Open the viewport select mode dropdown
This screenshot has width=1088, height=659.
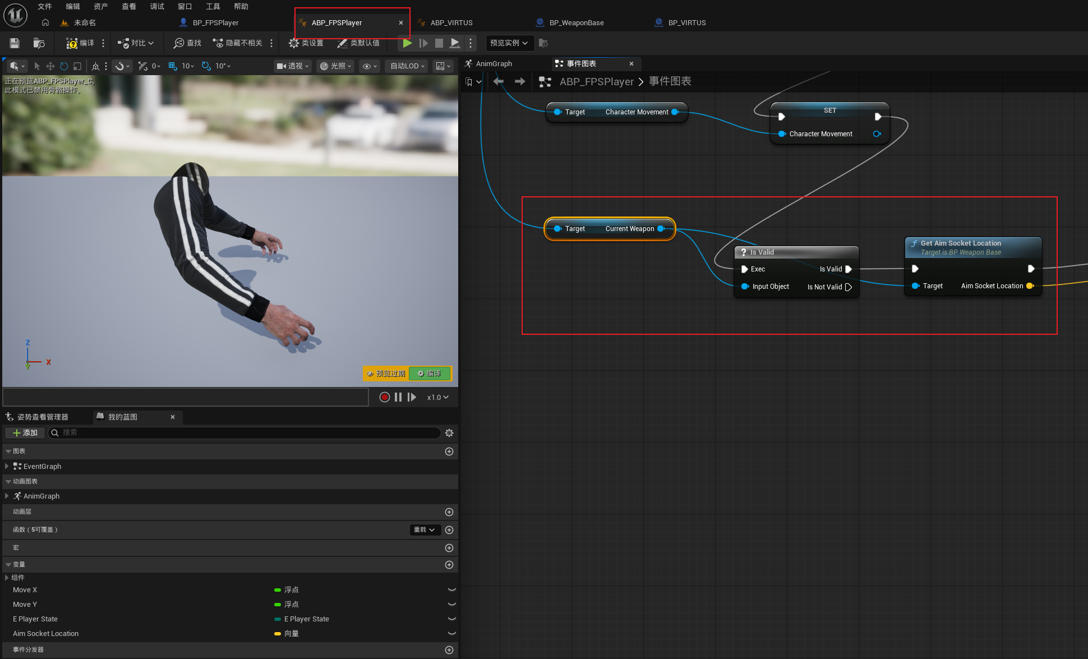pos(17,66)
